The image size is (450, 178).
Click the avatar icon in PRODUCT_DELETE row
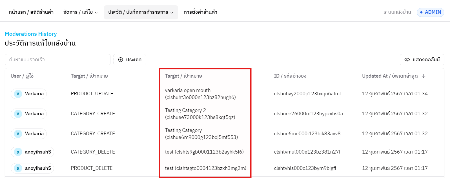pos(18,168)
